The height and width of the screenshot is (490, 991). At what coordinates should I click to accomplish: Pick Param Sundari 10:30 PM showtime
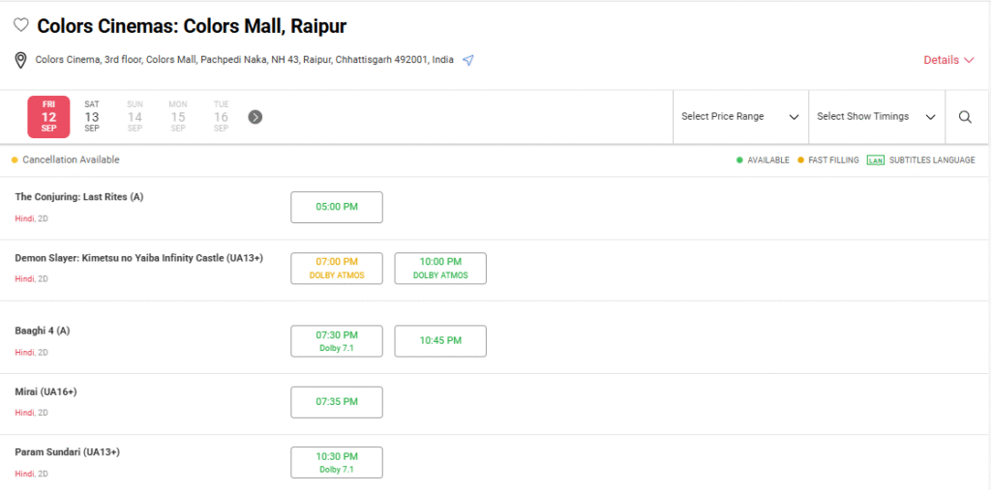[337, 462]
